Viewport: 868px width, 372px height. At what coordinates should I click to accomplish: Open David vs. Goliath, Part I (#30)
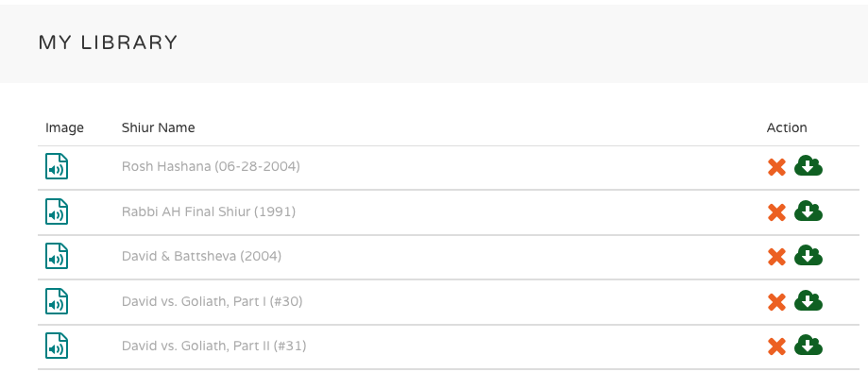[212, 302]
